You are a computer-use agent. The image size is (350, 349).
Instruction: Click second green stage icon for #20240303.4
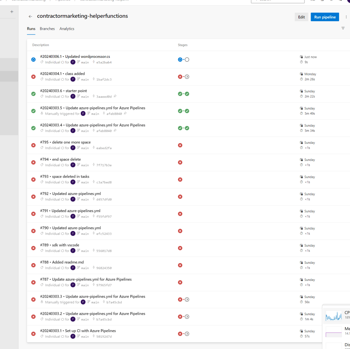tap(187, 128)
